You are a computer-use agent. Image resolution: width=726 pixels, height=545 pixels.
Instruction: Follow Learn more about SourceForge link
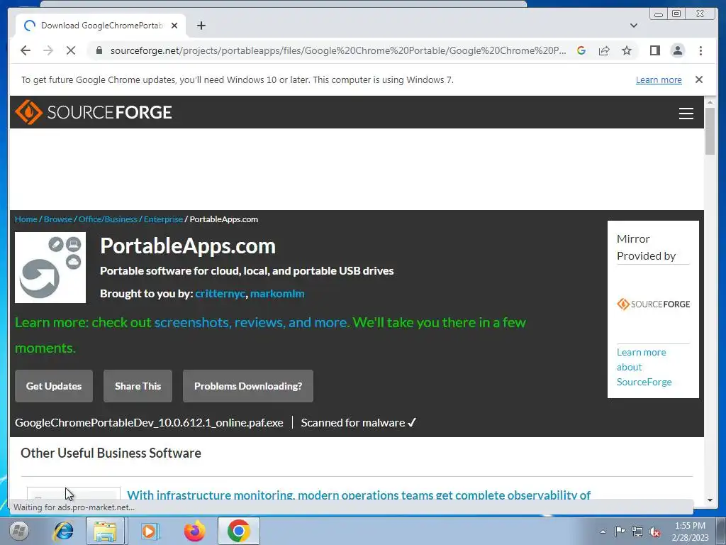[644, 367]
